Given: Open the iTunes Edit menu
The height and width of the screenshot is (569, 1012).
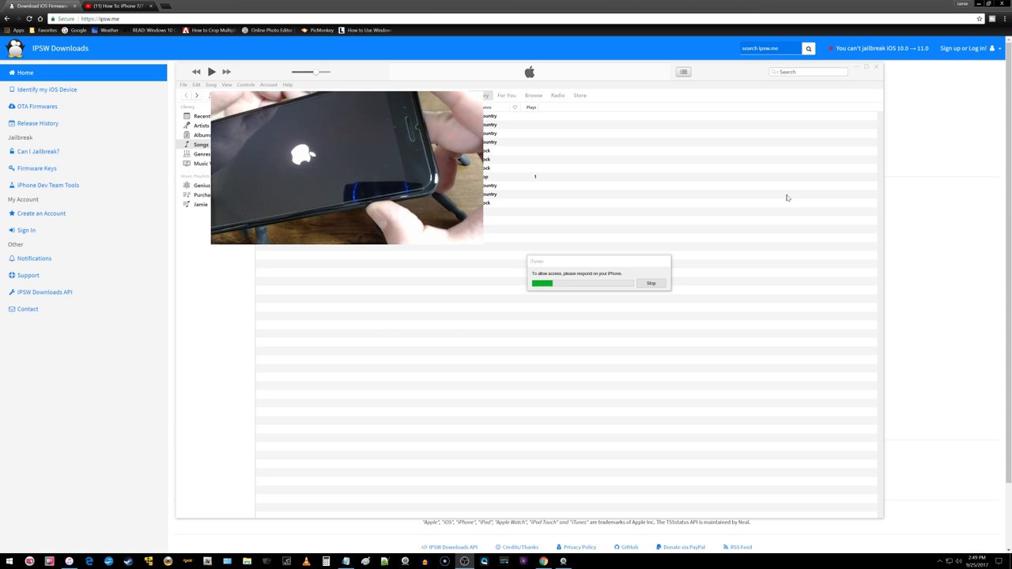Looking at the screenshot, I should pyautogui.click(x=196, y=85).
